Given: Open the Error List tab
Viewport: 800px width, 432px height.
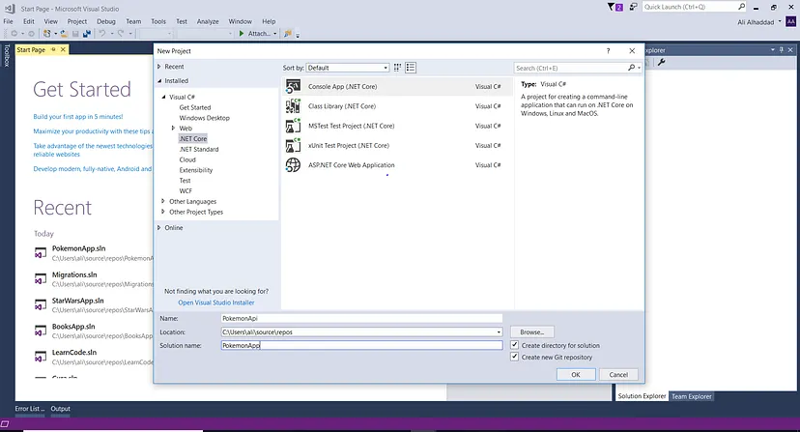Looking at the screenshot, I should (30, 409).
